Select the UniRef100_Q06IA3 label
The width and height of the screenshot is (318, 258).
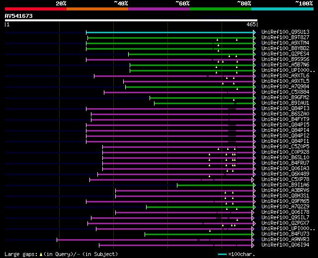285,169
